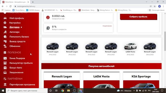Click the page vertical scrollbar
Viewport: 166px width, 93px height.
point(165,42)
